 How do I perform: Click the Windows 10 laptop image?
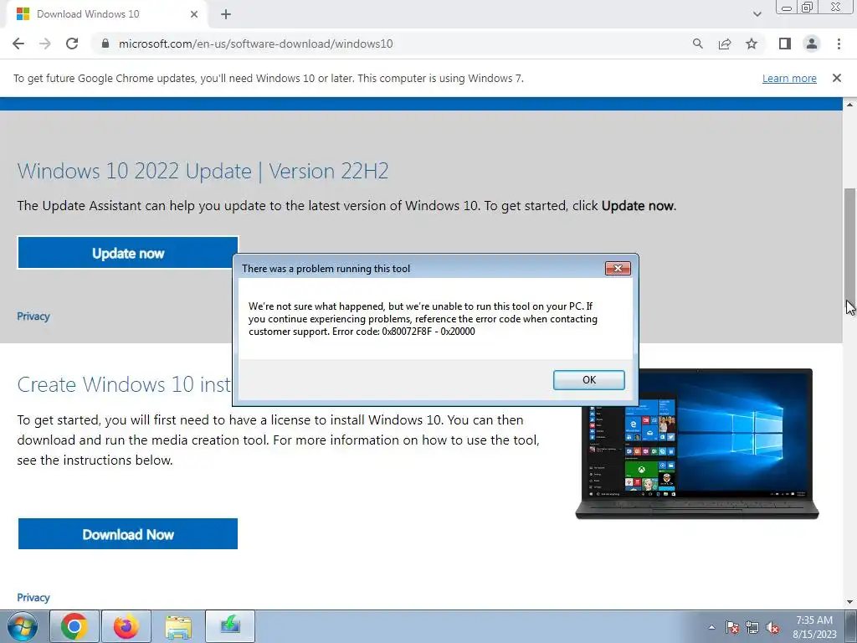tap(697, 444)
